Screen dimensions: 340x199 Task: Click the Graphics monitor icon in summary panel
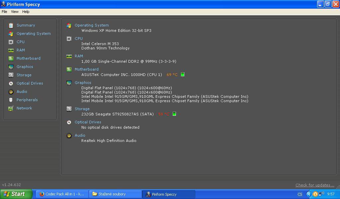coord(69,83)
